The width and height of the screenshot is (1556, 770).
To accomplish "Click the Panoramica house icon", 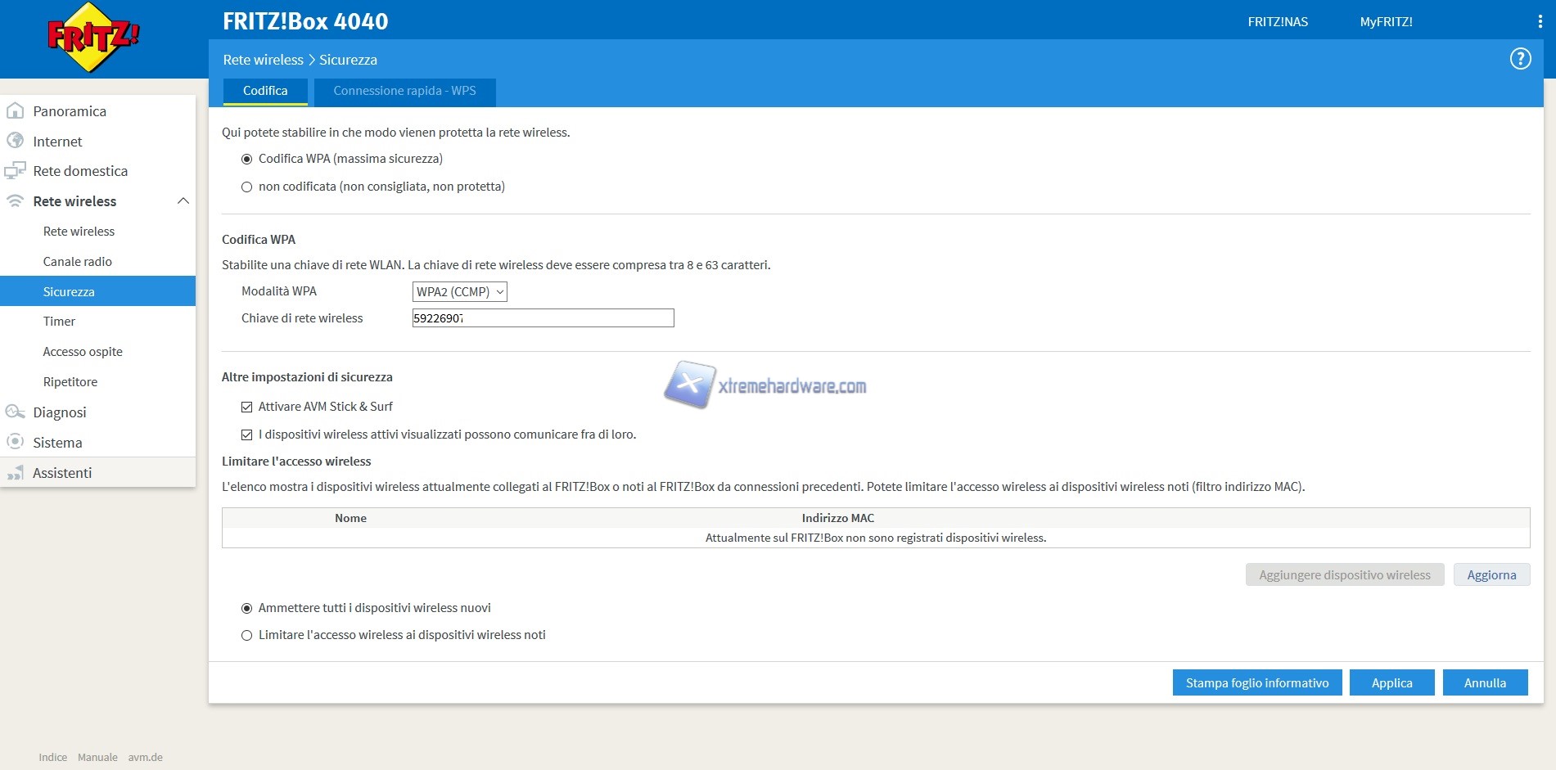I will pyautogui.click(x=15, y=111).
